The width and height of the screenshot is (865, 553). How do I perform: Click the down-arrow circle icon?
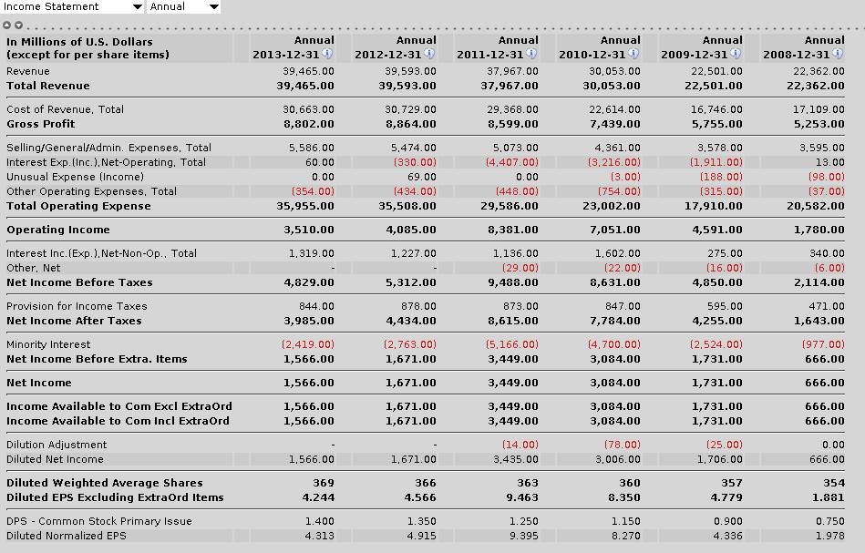(19, 26)
